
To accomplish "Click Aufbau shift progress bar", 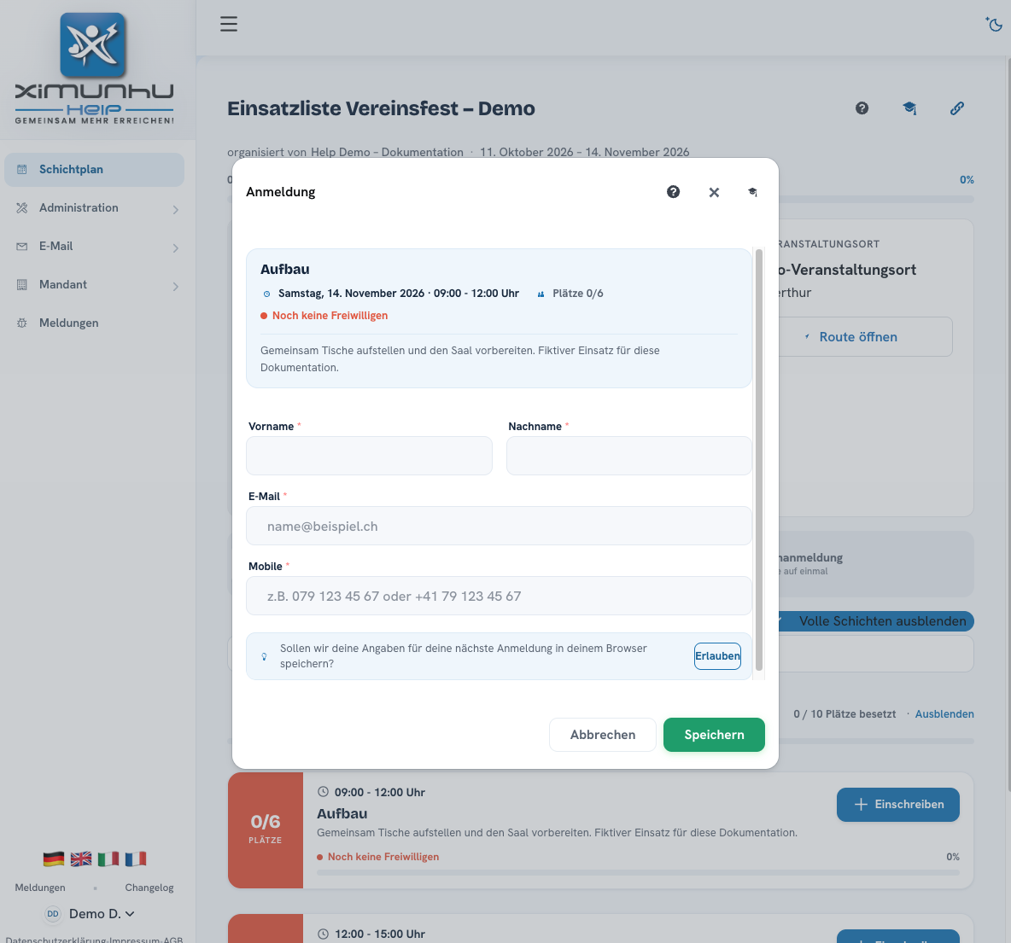I will tap(638, 872).
